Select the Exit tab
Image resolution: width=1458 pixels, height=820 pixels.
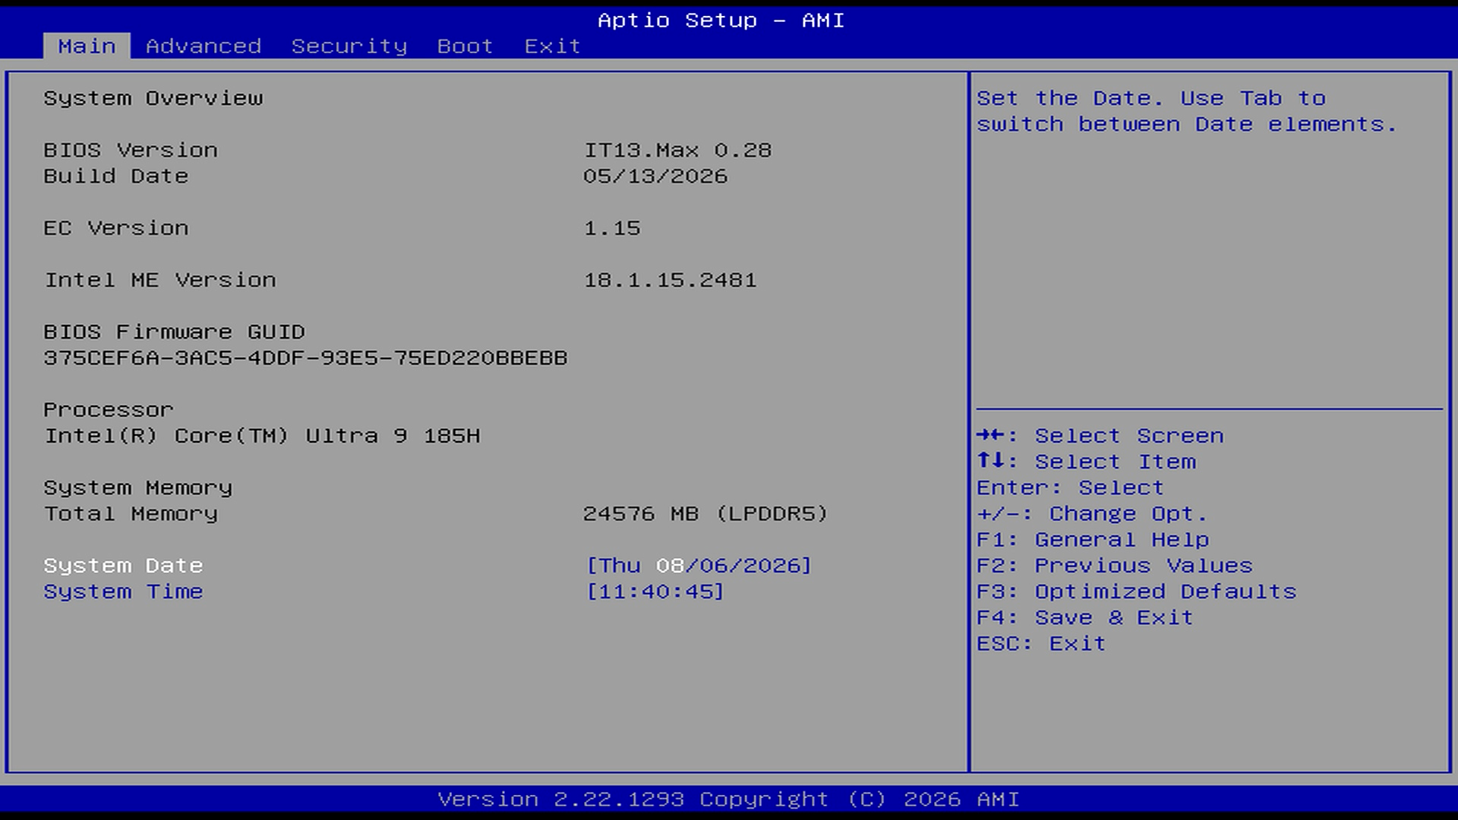552,46
